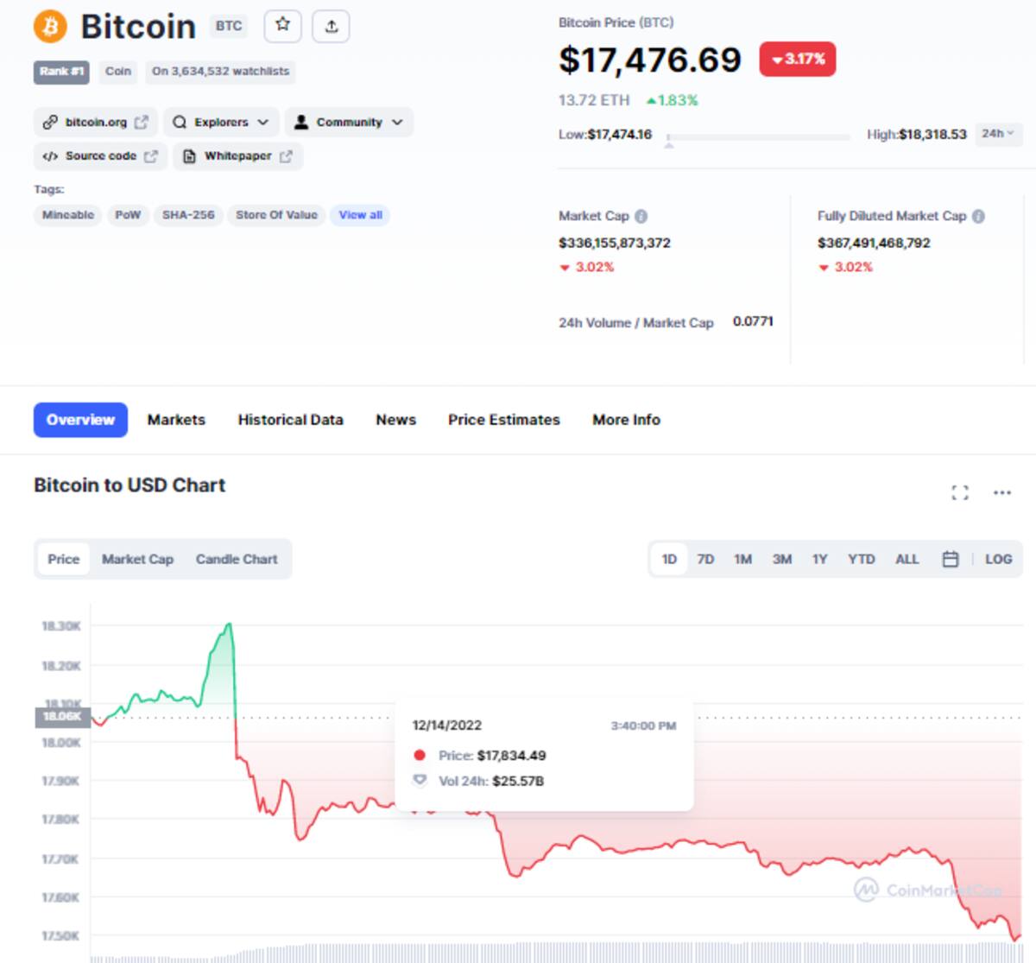Open the Whitepaper link
Image resolution: width=1036 pixels, height=963 pixels.
(237, 156)
